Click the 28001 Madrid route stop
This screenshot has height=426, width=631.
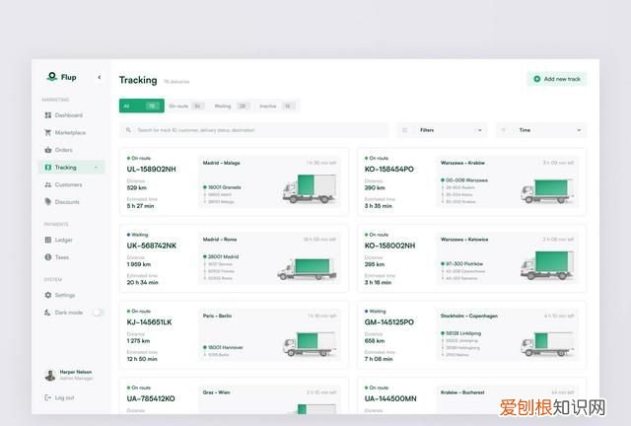point(221,256)
